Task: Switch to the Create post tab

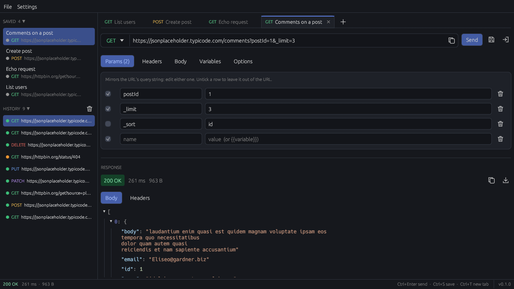Action: [x=172, y=22]
